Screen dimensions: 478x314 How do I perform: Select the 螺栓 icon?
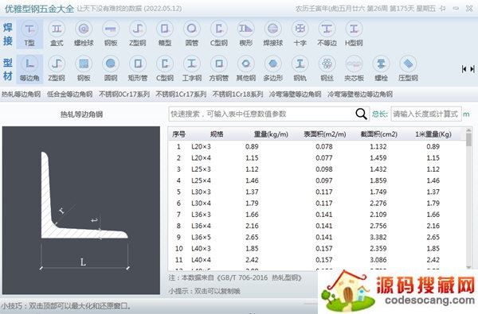[x=381, y=69]
